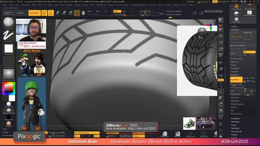Open the Preferences menu

point(102,5)
